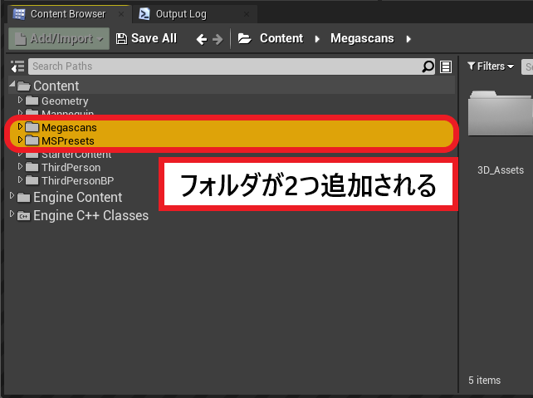Select the Engine Content folder
Viewport: 533px width, 398px height.
pyautogui.click(x=77, y=197)
